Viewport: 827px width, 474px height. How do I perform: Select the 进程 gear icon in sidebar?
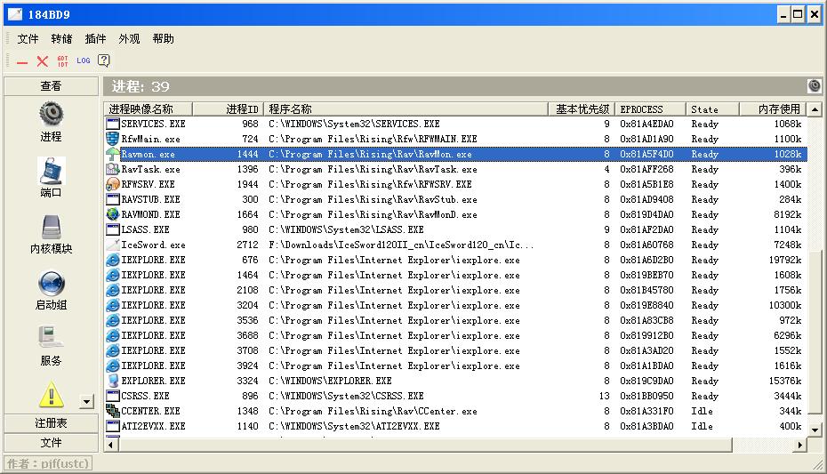click(52, 113)
